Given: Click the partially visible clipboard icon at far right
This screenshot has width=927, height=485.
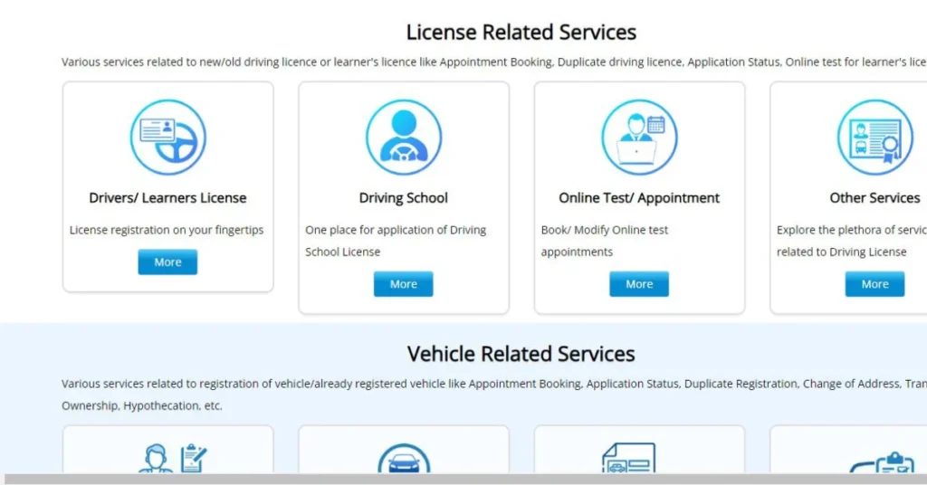Looking at the screenshot, I should (887, 461).
